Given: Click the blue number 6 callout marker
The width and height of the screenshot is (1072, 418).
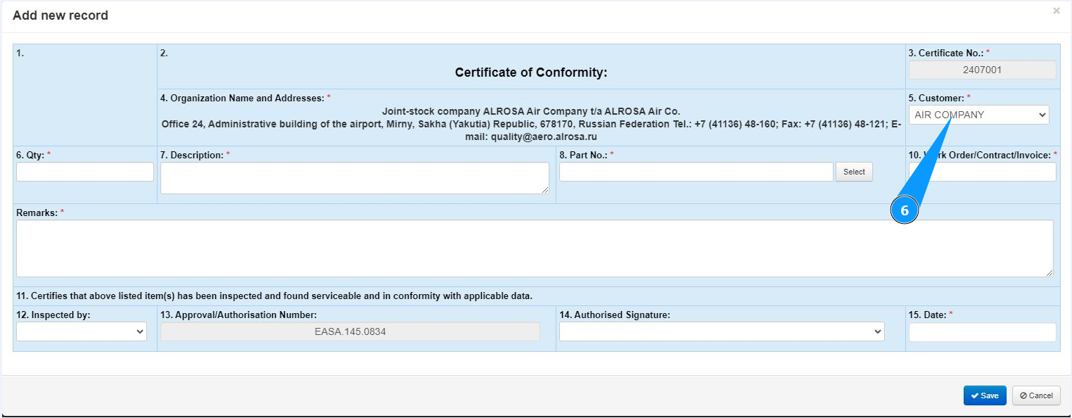Looking at the screenshot, I should (x=905, y=210).
